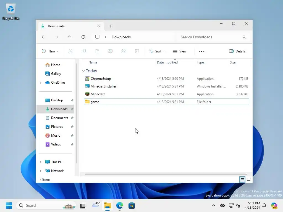Open the Copilot preview icon
This screenshot has height=212, width=283.
click(x=274, y=205)
